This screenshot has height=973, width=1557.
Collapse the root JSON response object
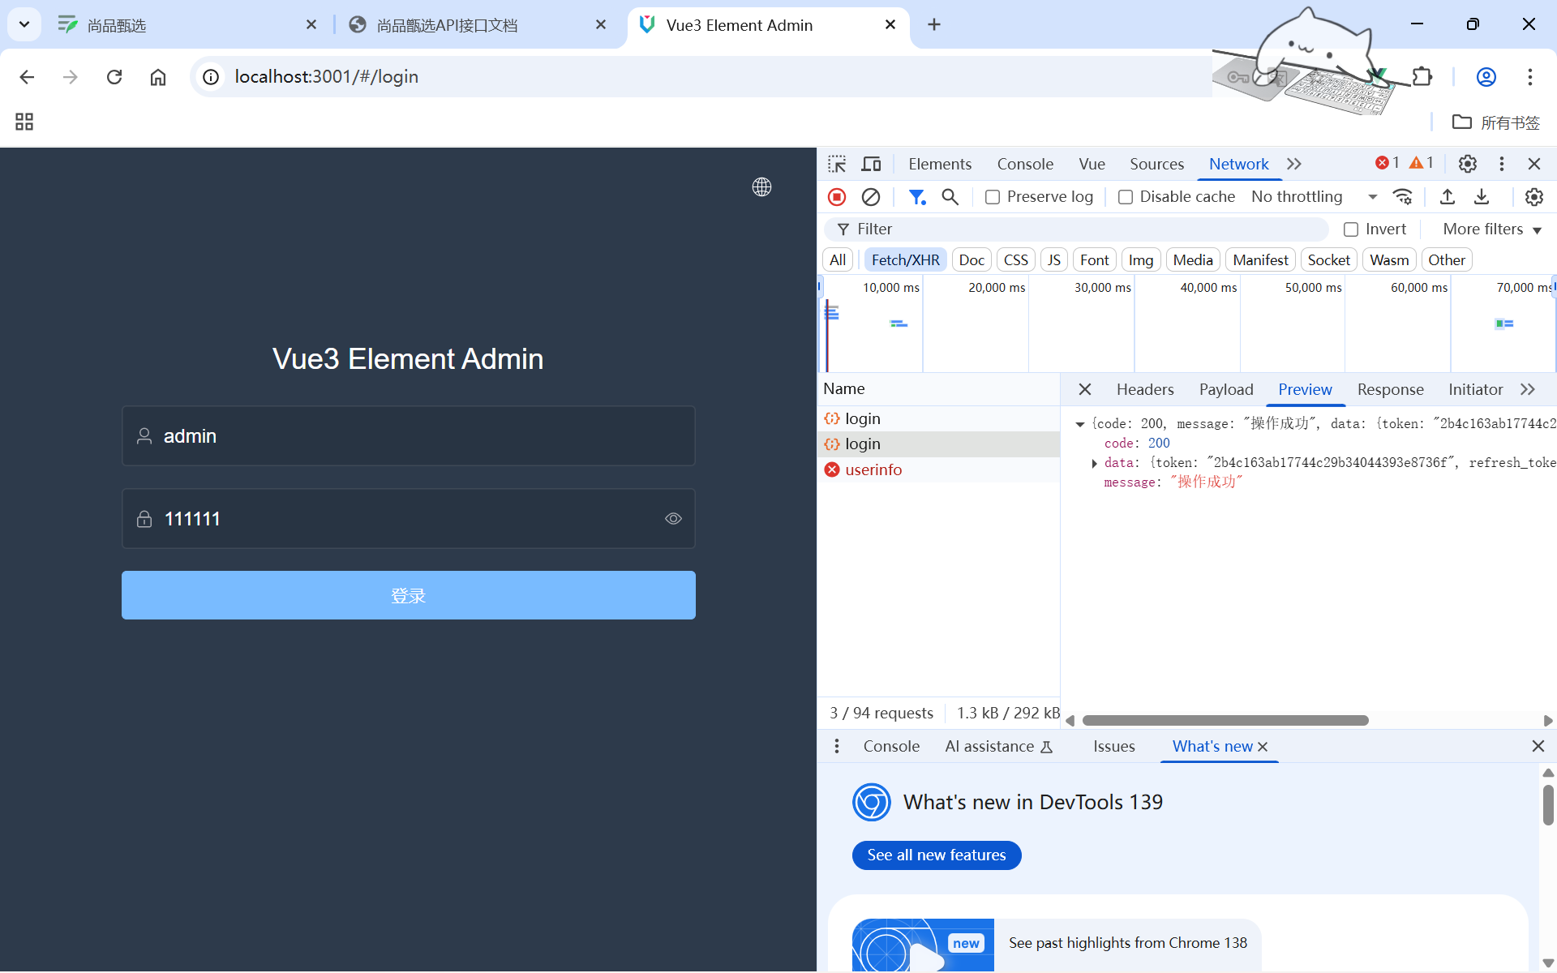click(1080, 424)
